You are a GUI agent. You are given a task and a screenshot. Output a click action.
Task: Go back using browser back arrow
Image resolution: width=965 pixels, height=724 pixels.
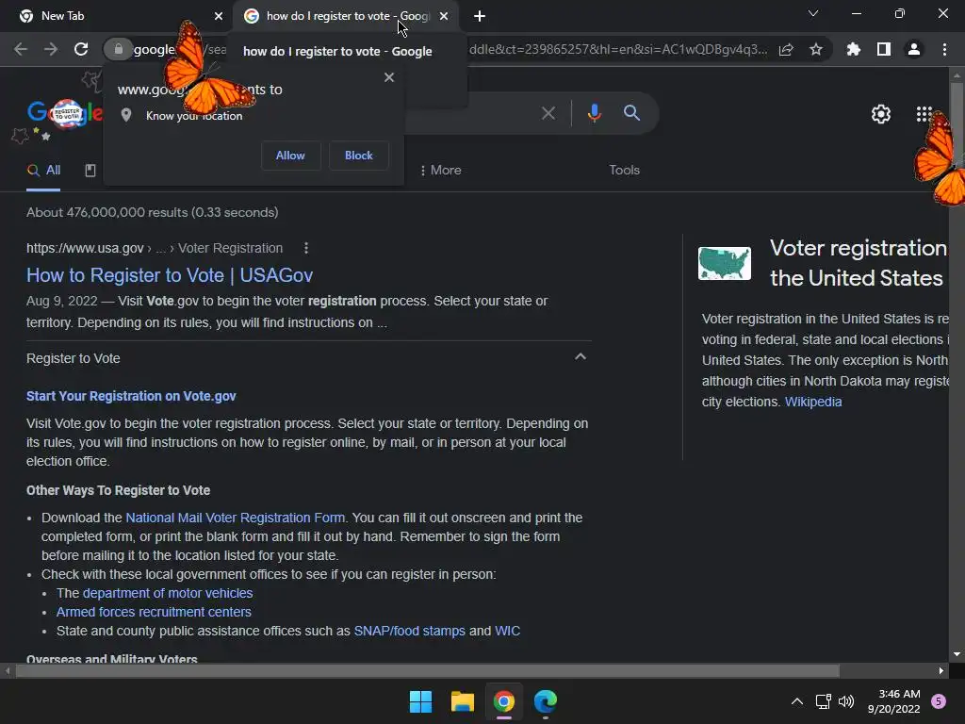pos(21,49)
